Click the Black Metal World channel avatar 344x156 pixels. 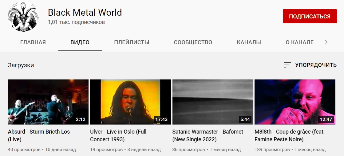(x=23, y=17)
